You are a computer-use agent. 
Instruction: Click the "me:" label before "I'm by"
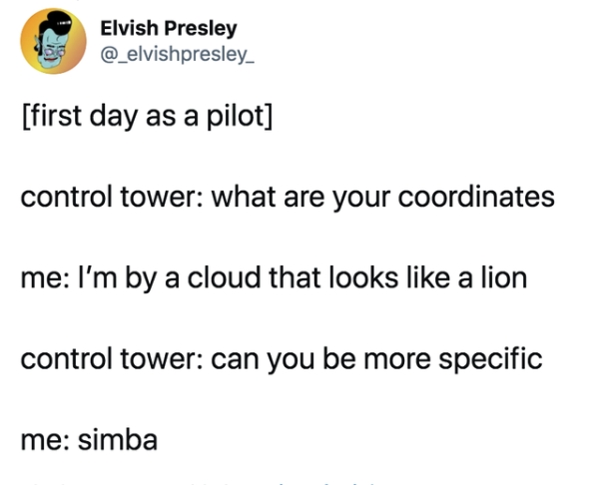coord(44,276)
